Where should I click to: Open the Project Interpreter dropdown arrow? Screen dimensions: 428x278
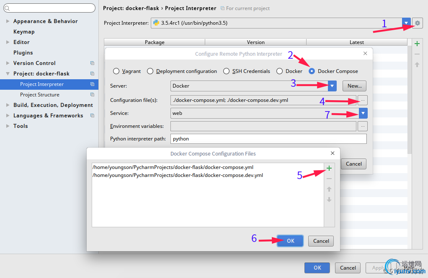coord(406,23)
